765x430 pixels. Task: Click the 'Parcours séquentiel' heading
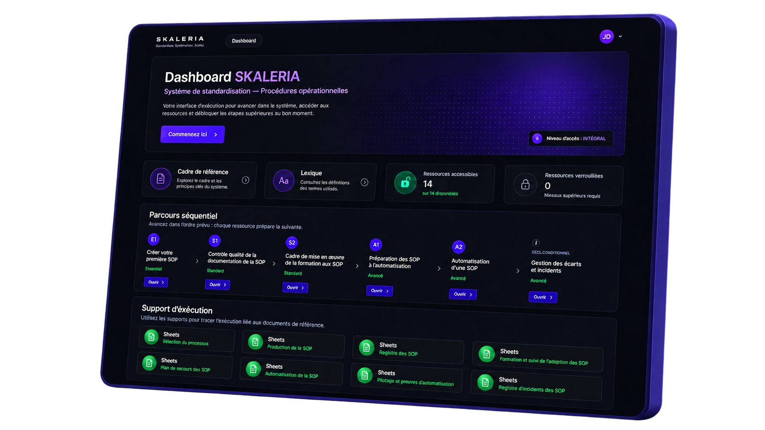pos(183,216)
